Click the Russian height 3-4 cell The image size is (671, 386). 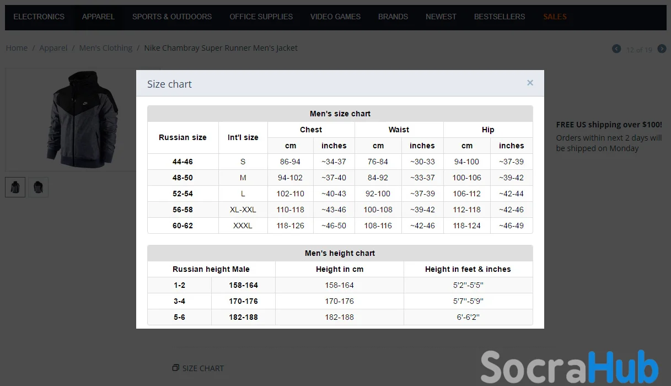180,301
